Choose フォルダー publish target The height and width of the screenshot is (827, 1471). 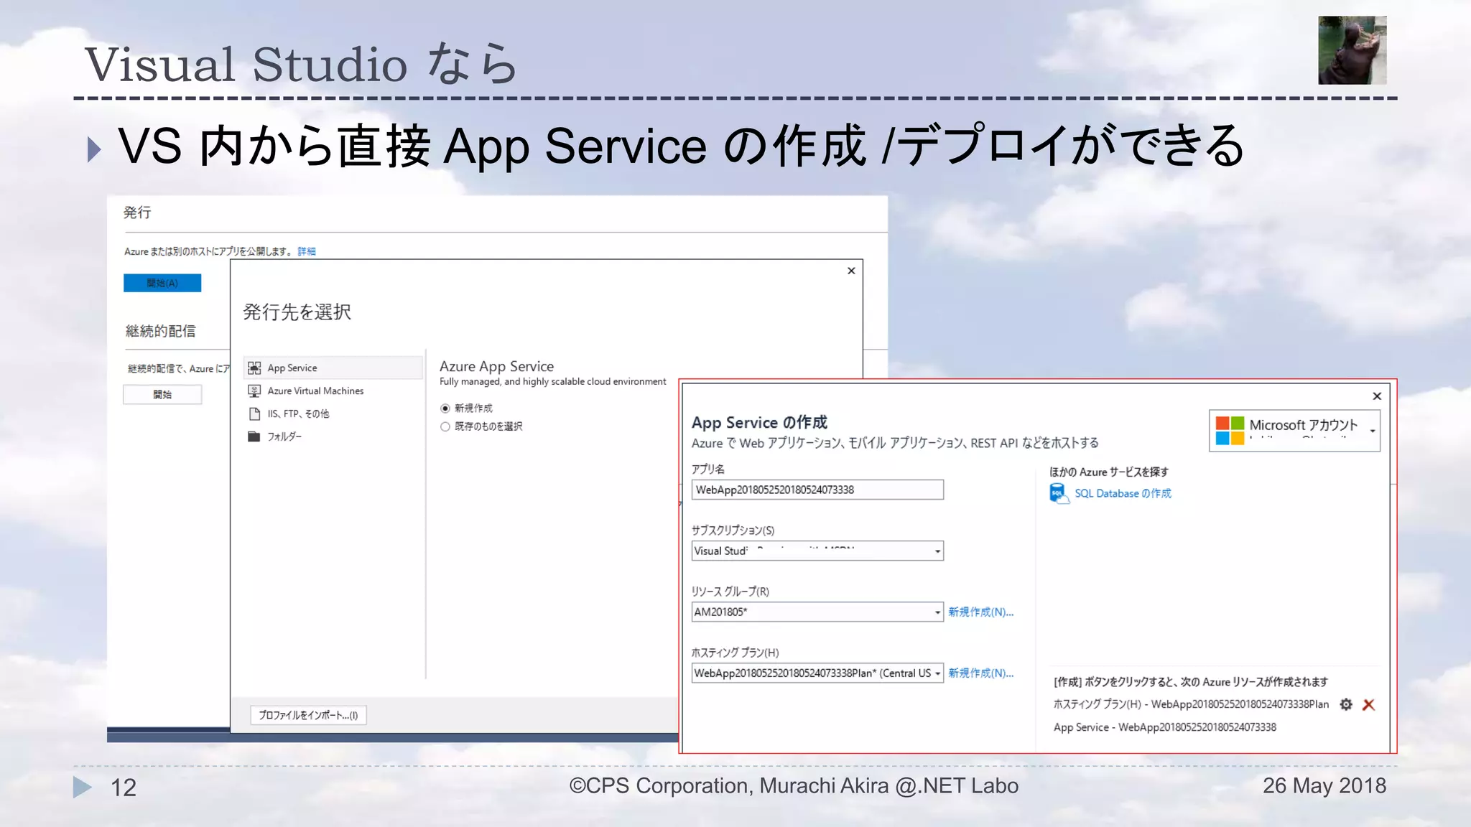click(x=333, y=436)
